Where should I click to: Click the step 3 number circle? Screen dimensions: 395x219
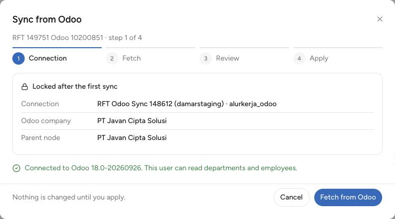[206, 58]
